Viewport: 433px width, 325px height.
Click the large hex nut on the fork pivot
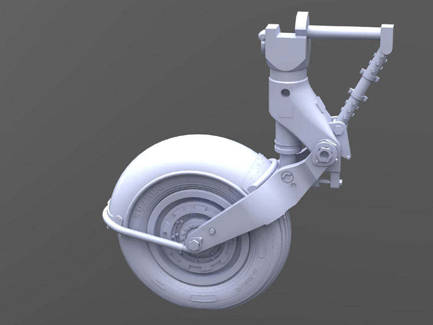coord(325,153)
